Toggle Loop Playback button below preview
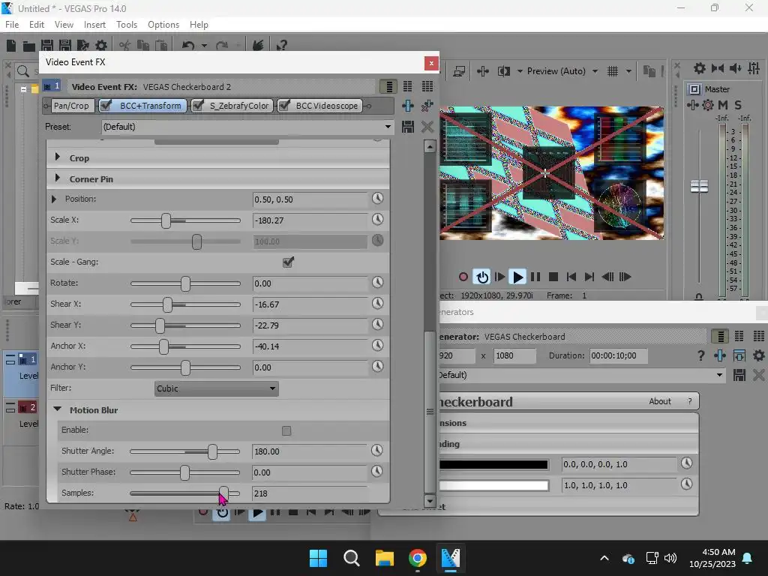Viewport: 768px width, 576px height. click(482, 277)
